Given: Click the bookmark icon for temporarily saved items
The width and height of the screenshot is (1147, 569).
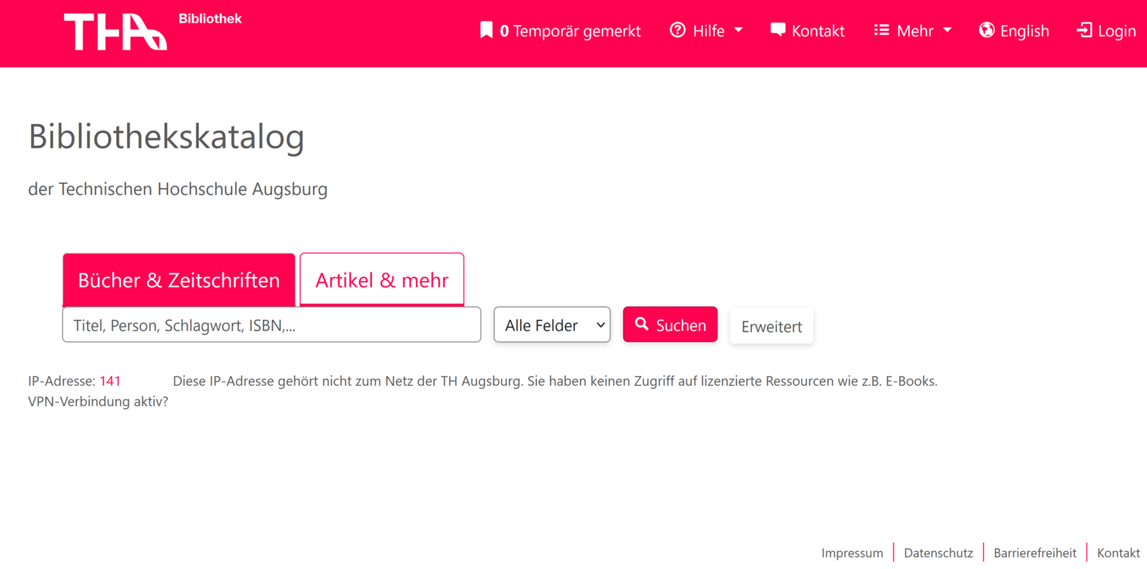Looking at the screenshot, I should pyautogui.click(x=486, y=30).
